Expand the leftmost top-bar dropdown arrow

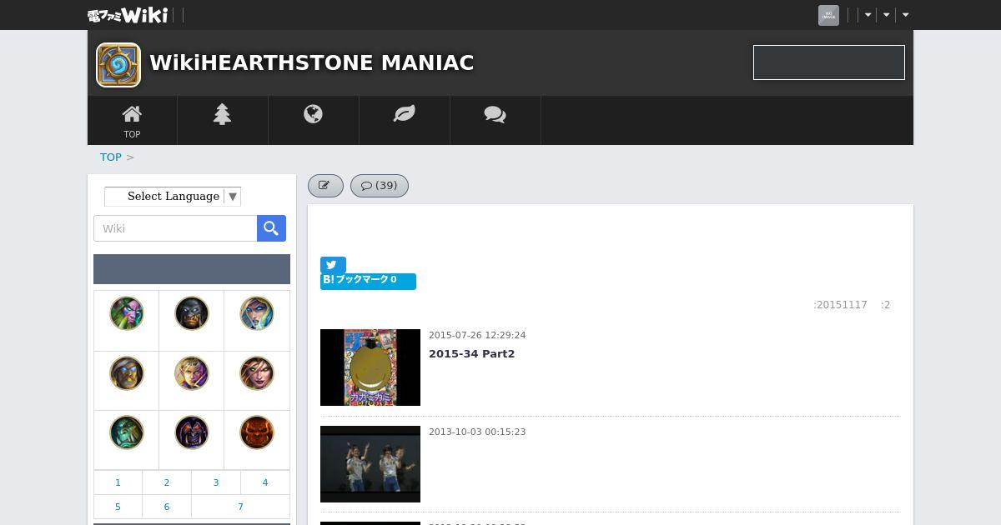click(x=868, y=15)
